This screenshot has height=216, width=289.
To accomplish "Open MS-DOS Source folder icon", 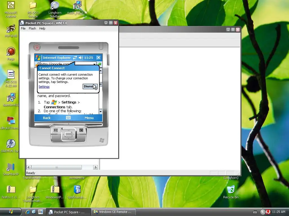I will 33,9.
